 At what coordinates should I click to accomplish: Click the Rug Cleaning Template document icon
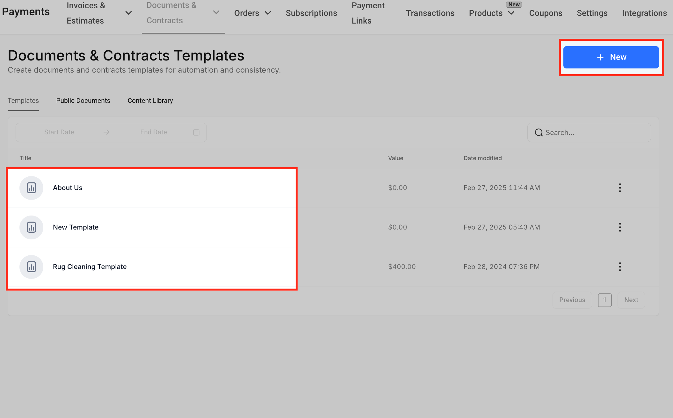pos(31,267)
